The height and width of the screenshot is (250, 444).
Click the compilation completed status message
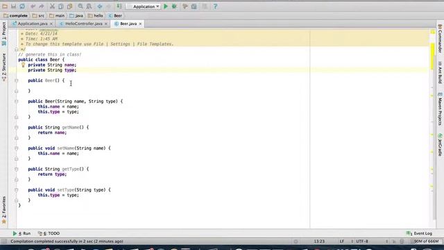point(67,241)
